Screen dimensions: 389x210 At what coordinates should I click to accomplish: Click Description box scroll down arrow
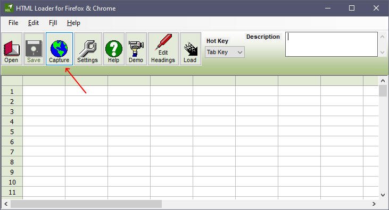(x=382, y=52)
